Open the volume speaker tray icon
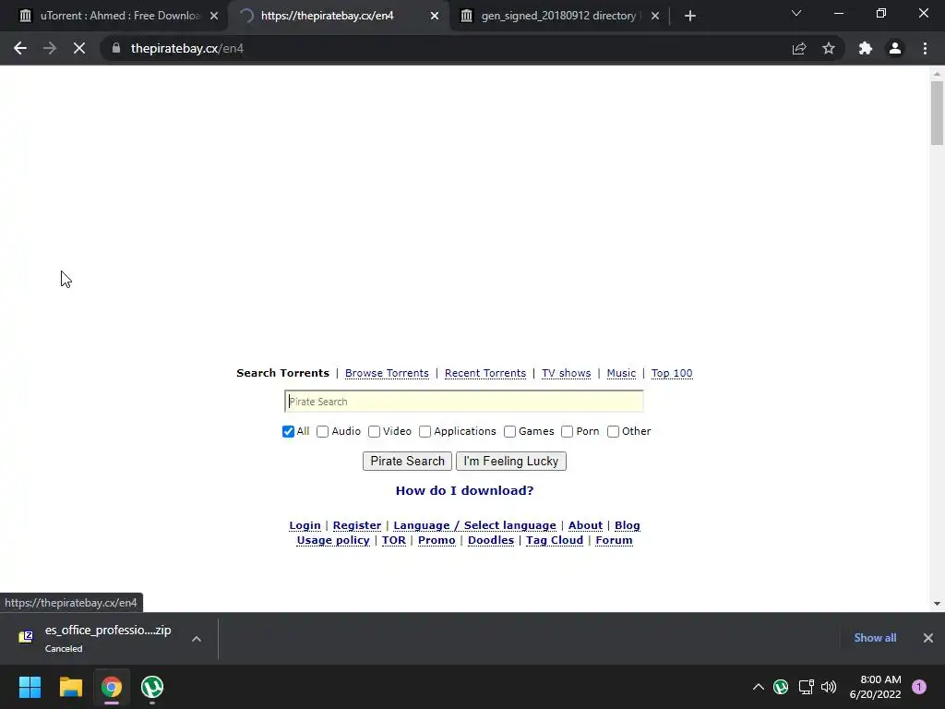 pos(830,687)
